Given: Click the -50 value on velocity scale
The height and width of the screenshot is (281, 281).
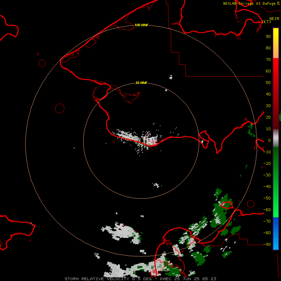Looking at the screenshot, I should click(x=267, y=198).
